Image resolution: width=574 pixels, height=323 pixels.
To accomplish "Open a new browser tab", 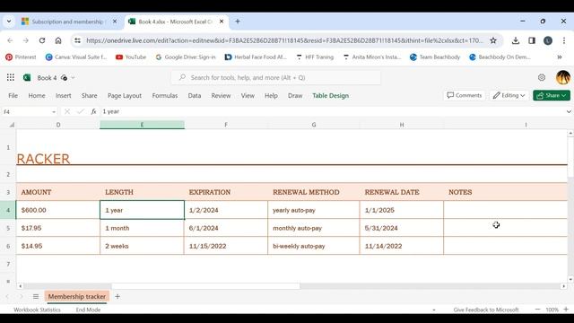I will coord(237,22).
